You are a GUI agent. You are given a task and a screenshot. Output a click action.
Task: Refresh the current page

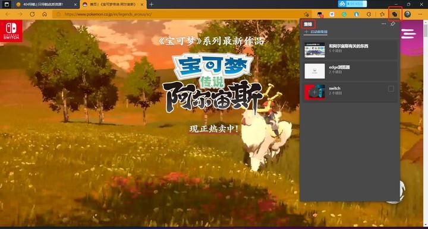(x=32, y=14)
